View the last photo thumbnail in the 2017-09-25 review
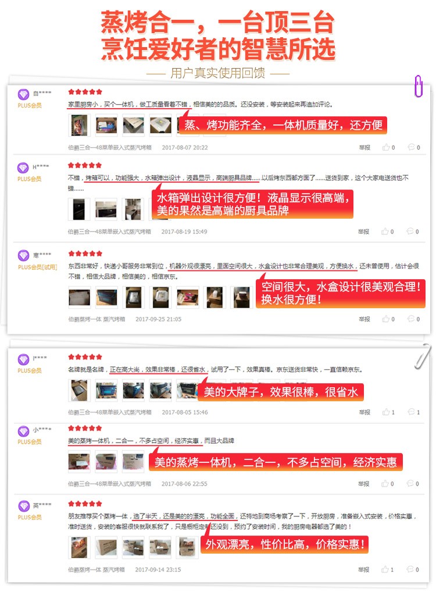This screenshot has height=599, width=436. (242, 297)
